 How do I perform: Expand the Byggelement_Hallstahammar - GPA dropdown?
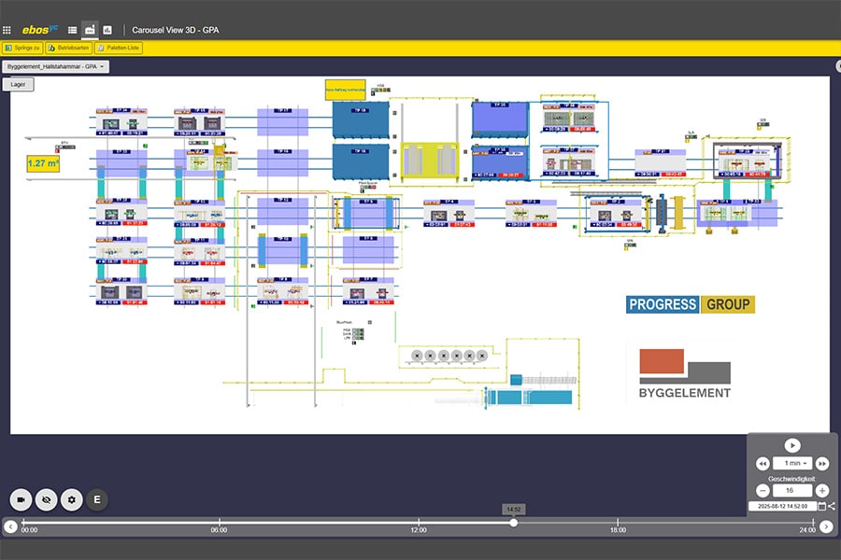[x=56, y=67]
